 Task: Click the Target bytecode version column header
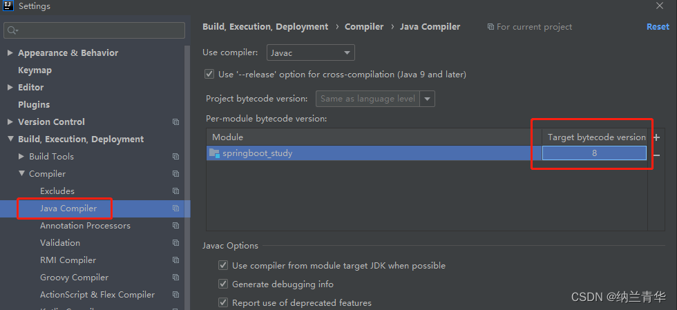coord(595,137)
